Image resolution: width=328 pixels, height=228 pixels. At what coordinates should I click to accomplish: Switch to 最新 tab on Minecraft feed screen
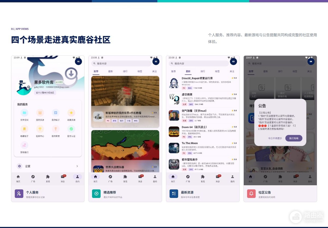pyautogui.click(x=110, y=71)
